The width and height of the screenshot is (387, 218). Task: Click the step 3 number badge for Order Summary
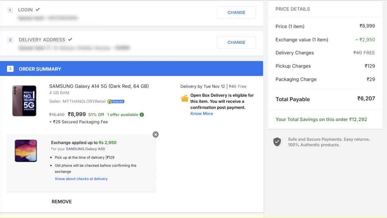[10, 69]
